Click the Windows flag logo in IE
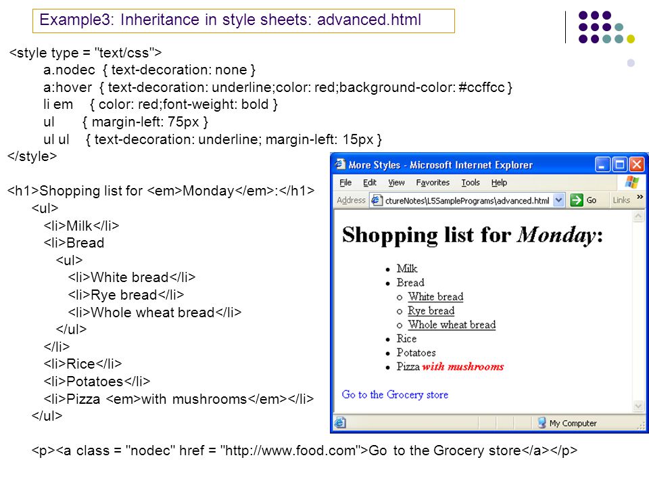The image size is (649, 487). click(x=632, y=182)
